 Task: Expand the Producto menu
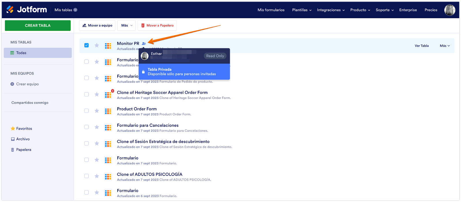[x=360, y=10]
